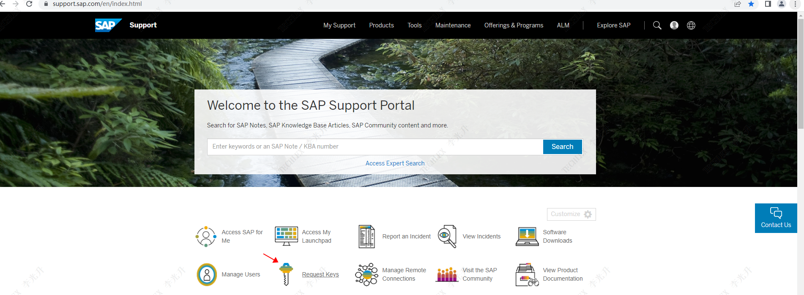
Task: Open the Maintenance menu
Action: click(x=453, y=25)
